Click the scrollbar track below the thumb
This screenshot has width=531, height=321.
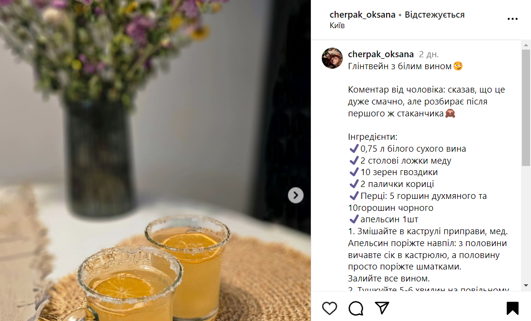click(x=526, y=224)
